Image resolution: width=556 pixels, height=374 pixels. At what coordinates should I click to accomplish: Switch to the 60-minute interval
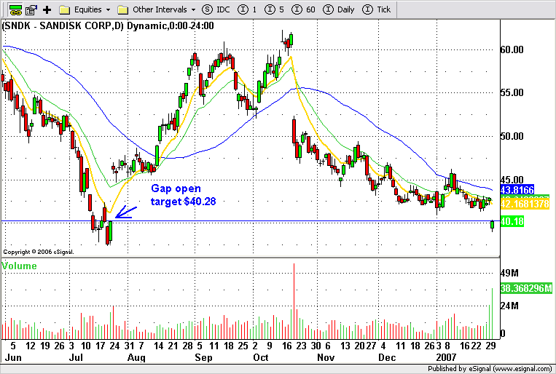point(303,9)
